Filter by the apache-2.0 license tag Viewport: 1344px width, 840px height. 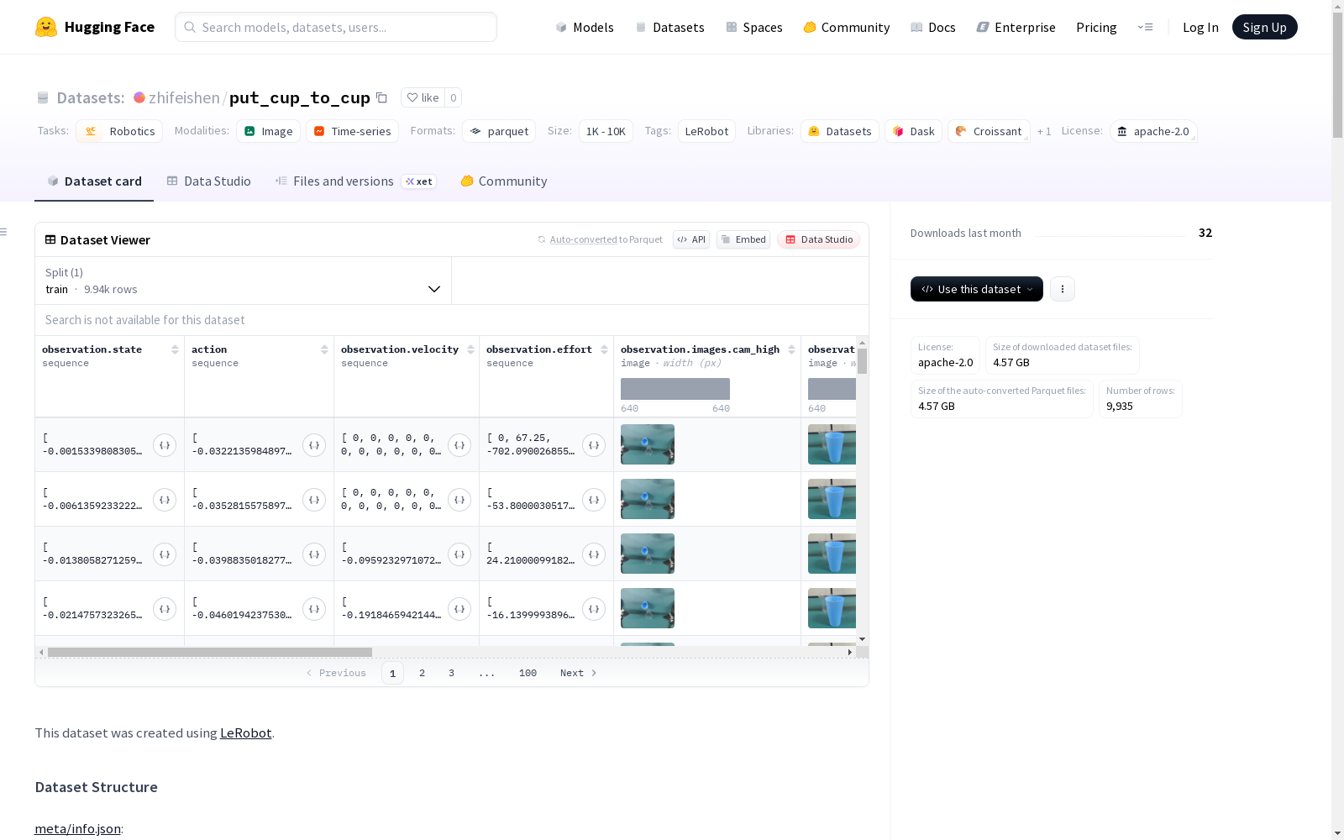pyautogui.click(x=1153, y=131)
